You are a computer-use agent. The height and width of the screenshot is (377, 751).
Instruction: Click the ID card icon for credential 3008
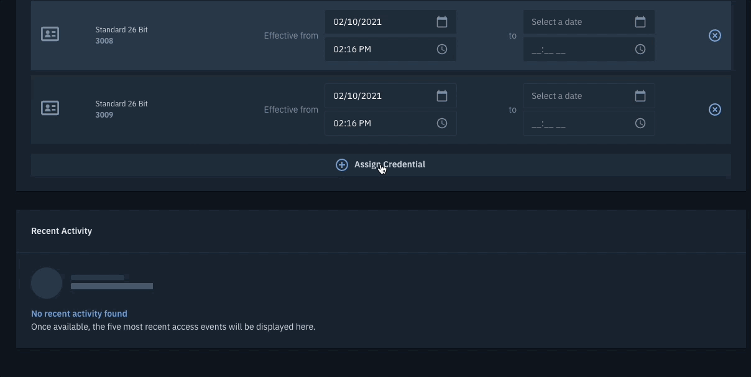click(50, 34)
